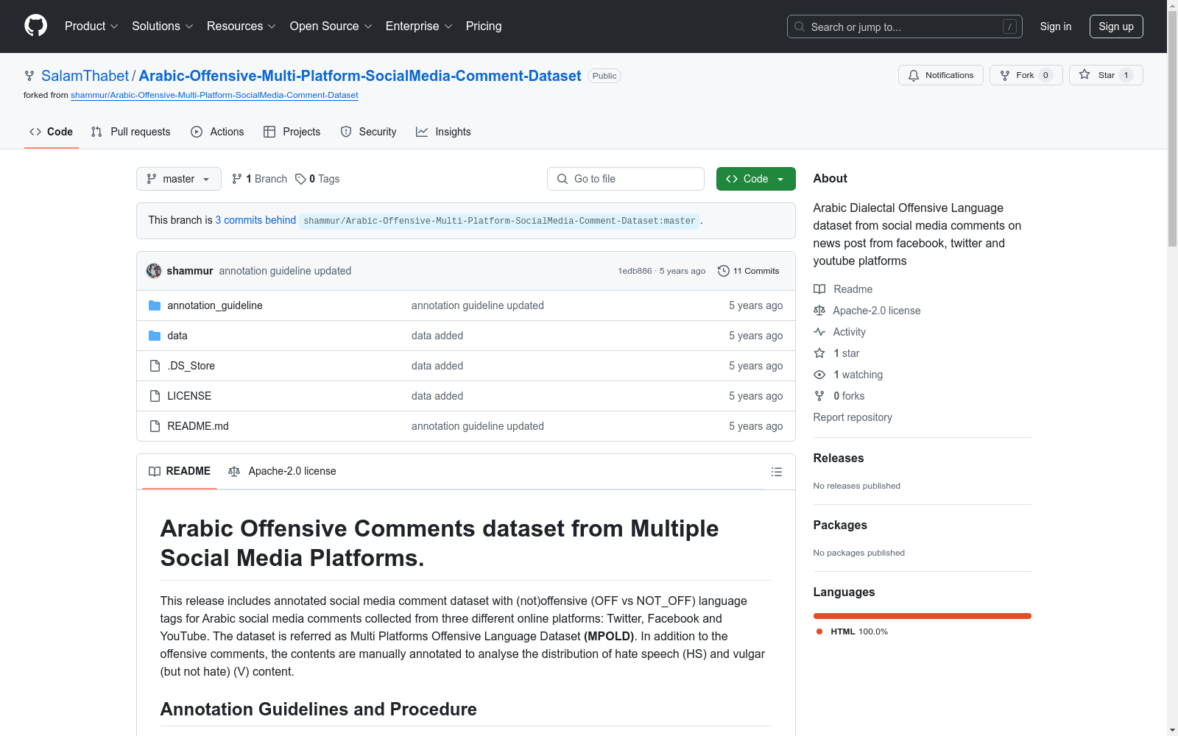Open SalamThabet owner profile
Screen dimensions: 1178x736
[x=85, y=76]
